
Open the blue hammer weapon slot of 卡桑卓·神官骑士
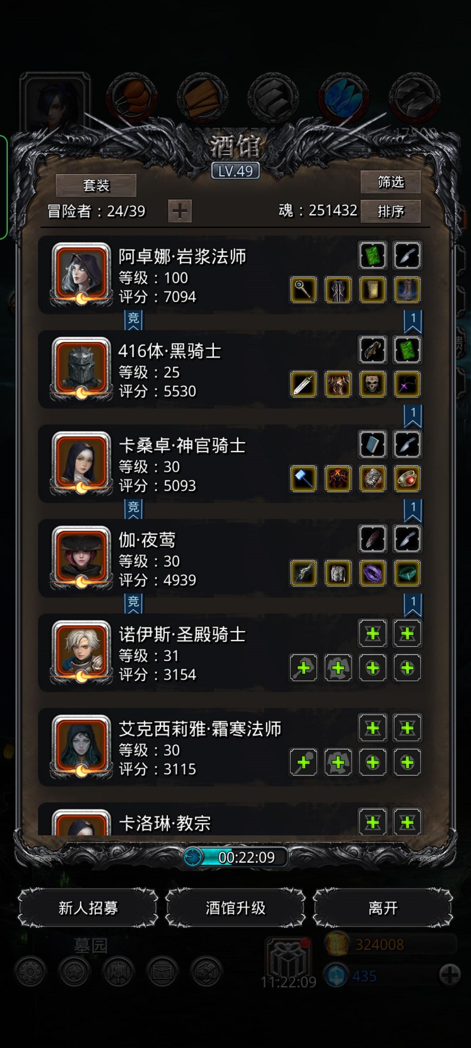304,479
